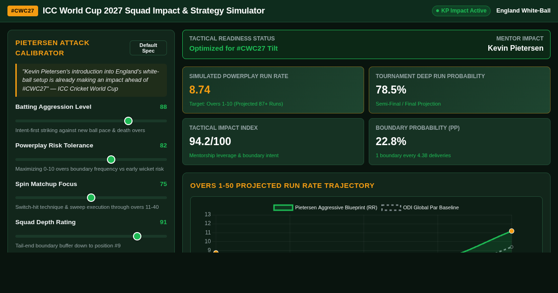Image resolution: width=558 pixels, height=293 pixels.
Task: Click the England White-Ball label
Action: [x=523, y=11]
